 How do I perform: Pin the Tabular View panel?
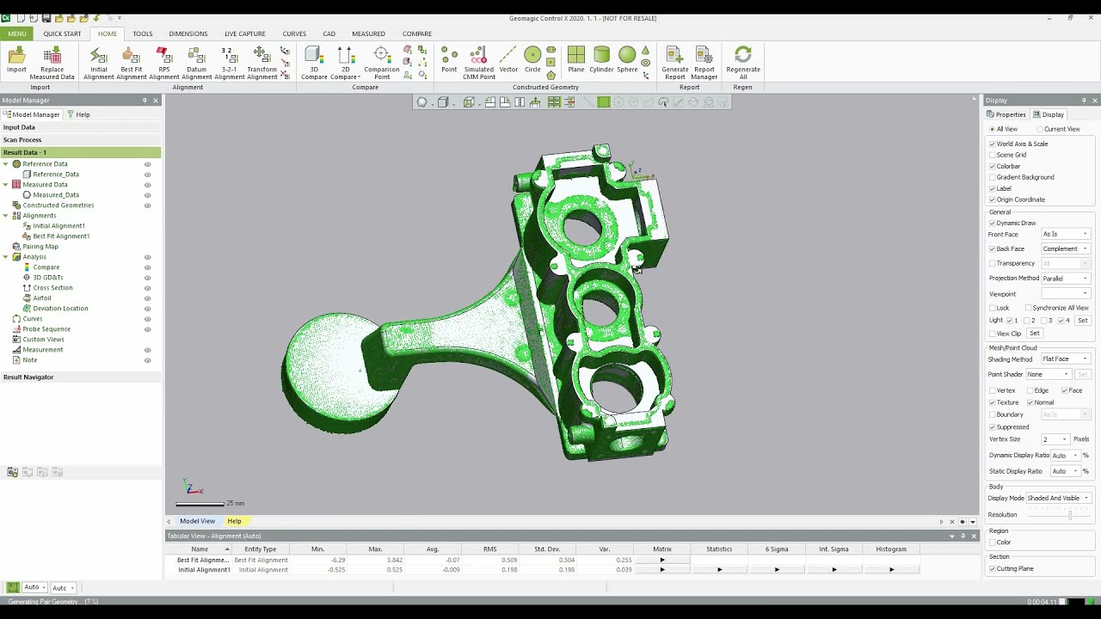(x=963, y=536)
